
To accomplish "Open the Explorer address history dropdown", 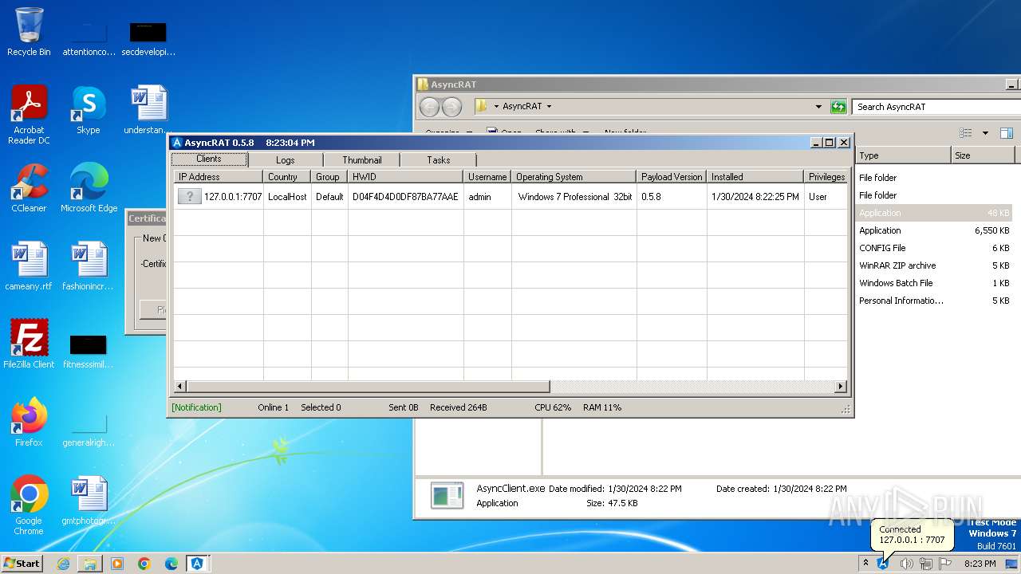I will (818, 107).
